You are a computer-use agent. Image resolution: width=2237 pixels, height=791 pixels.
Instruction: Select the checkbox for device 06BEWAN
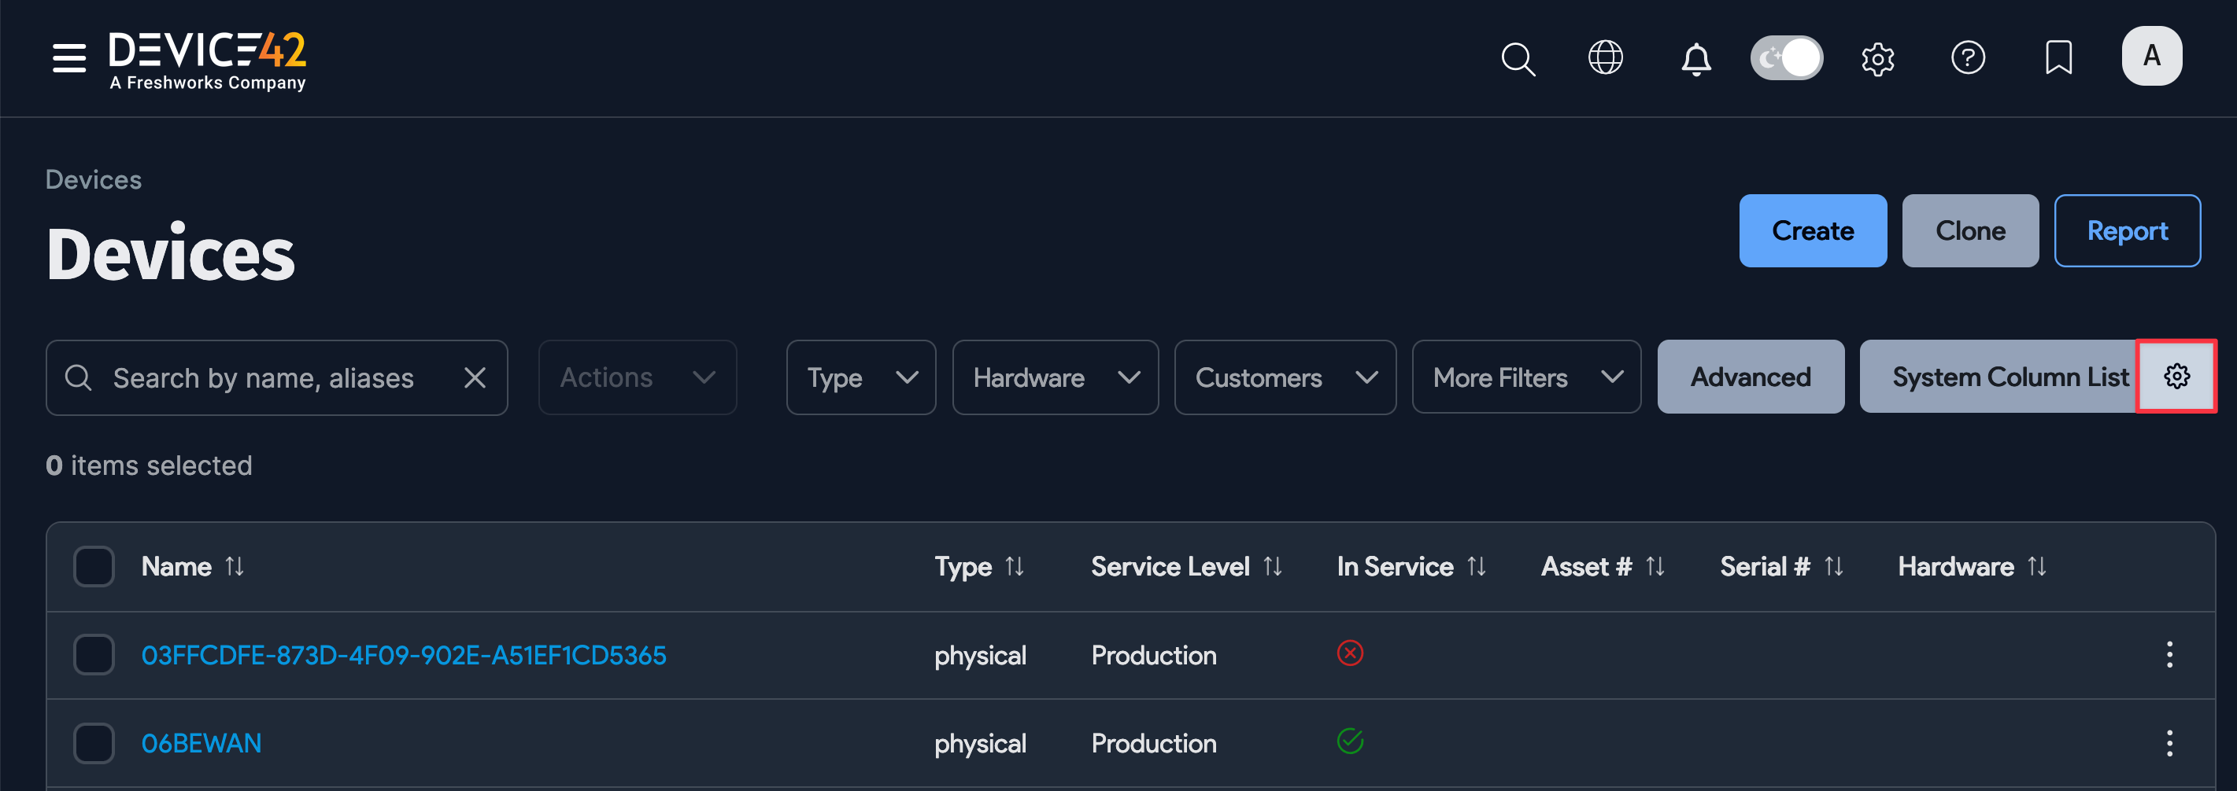point(94,742)
